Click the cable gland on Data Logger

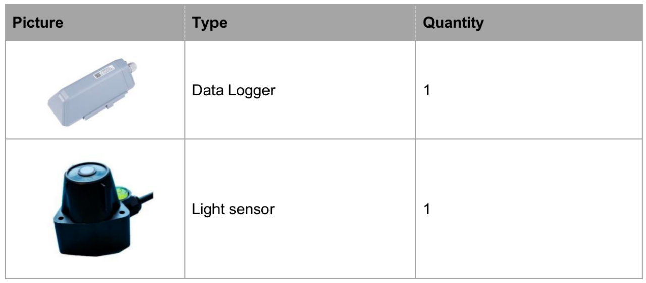(x=131, y=66)
